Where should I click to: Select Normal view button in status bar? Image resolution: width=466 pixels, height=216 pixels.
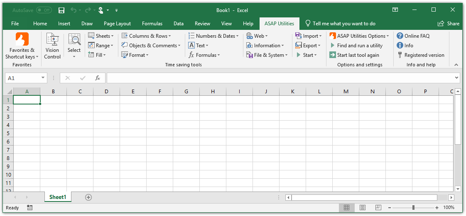pos(346,208)
